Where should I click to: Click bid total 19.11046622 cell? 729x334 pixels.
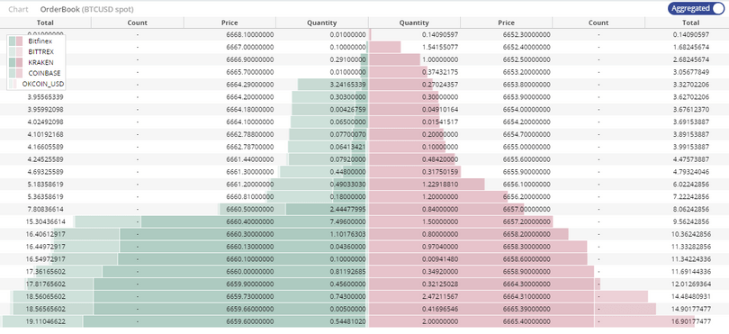click(x=45, y=321)
